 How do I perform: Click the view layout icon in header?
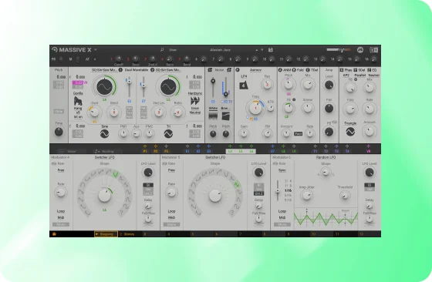click(373, 50)
